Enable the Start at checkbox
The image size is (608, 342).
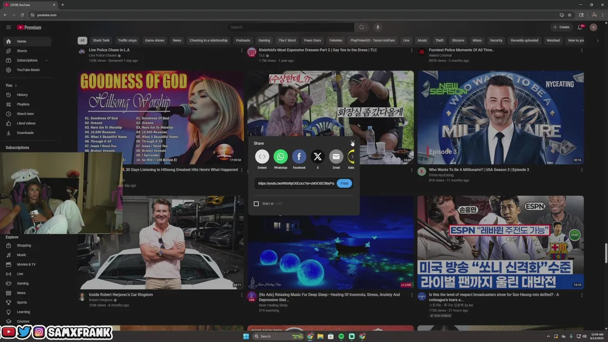click(256, 203)
